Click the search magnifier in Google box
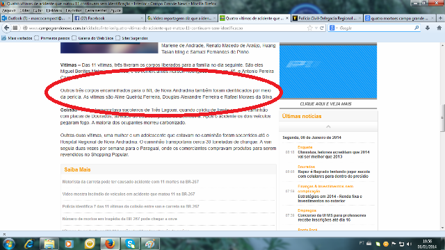The height and width of the screenshot is (250, 445). [416, 28]
